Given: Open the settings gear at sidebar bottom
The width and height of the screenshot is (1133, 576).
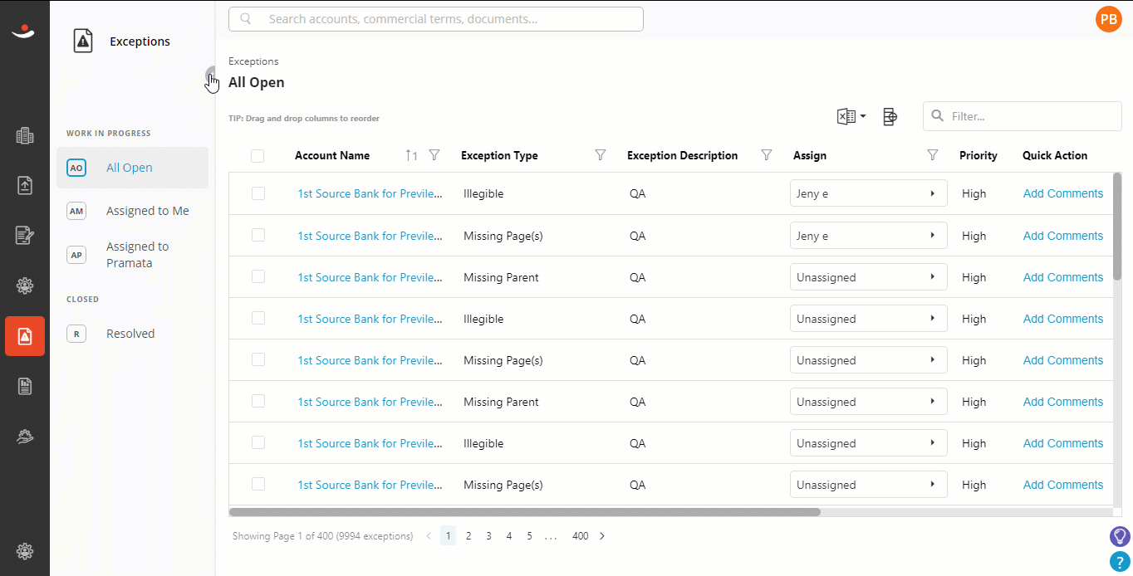Looking at the screenshot, I should click(25, 550).
